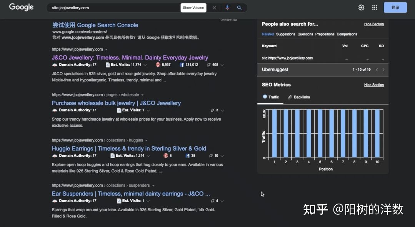The width and height of the screenshot is (415, 227).
Task: Click the Domain Authority icon of the wholesale result
Action: pos(55,110)
